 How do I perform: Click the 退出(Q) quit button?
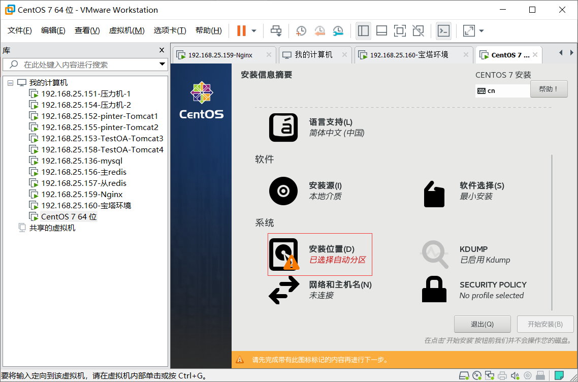[x=482, y=324]
